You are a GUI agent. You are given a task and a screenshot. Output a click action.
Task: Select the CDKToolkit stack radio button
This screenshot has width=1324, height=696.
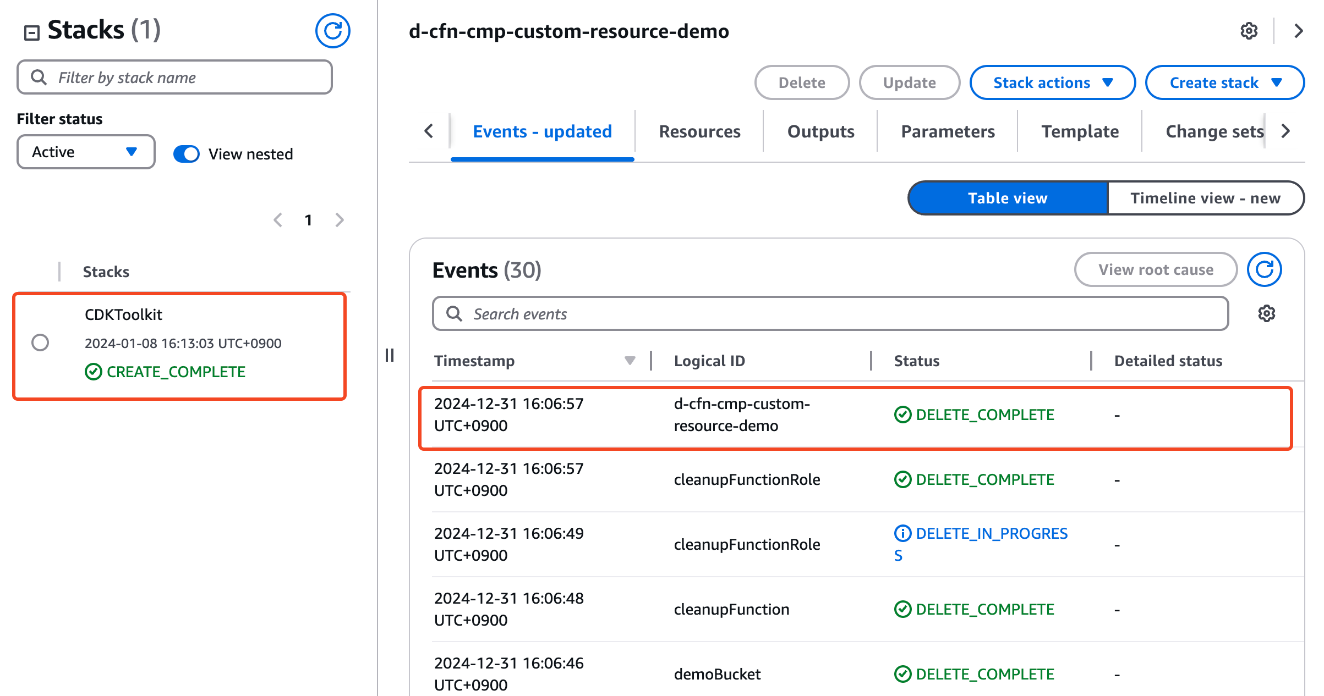(40, 343)
